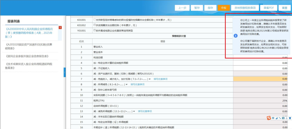Click the red badge showing 4 on A200000 report

tap(60, 28)
